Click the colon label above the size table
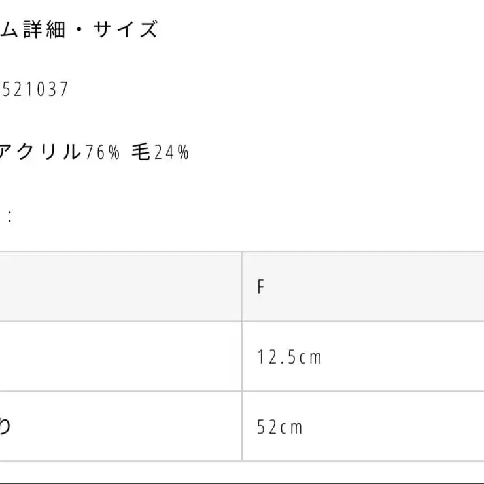The height and width of the screenshot is (484, 484). (x=9, y=218)
